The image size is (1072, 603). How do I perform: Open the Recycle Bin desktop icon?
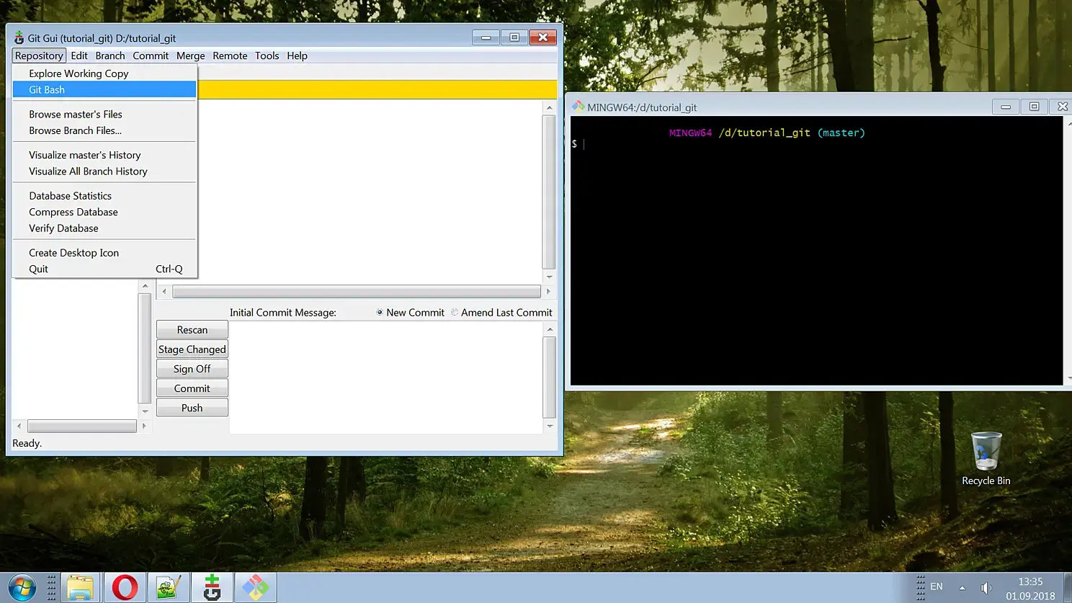[986, 459]
